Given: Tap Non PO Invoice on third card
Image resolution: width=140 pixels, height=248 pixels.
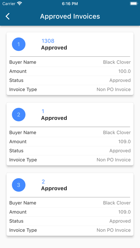Looking at the screenshot, I should coord(114,230).
